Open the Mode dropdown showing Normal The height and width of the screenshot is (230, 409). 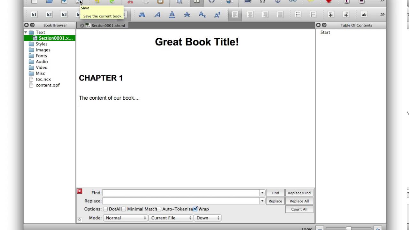coord(125,218)
